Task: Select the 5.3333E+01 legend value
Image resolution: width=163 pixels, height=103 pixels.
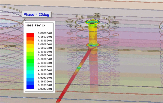Action: (45, 63)
